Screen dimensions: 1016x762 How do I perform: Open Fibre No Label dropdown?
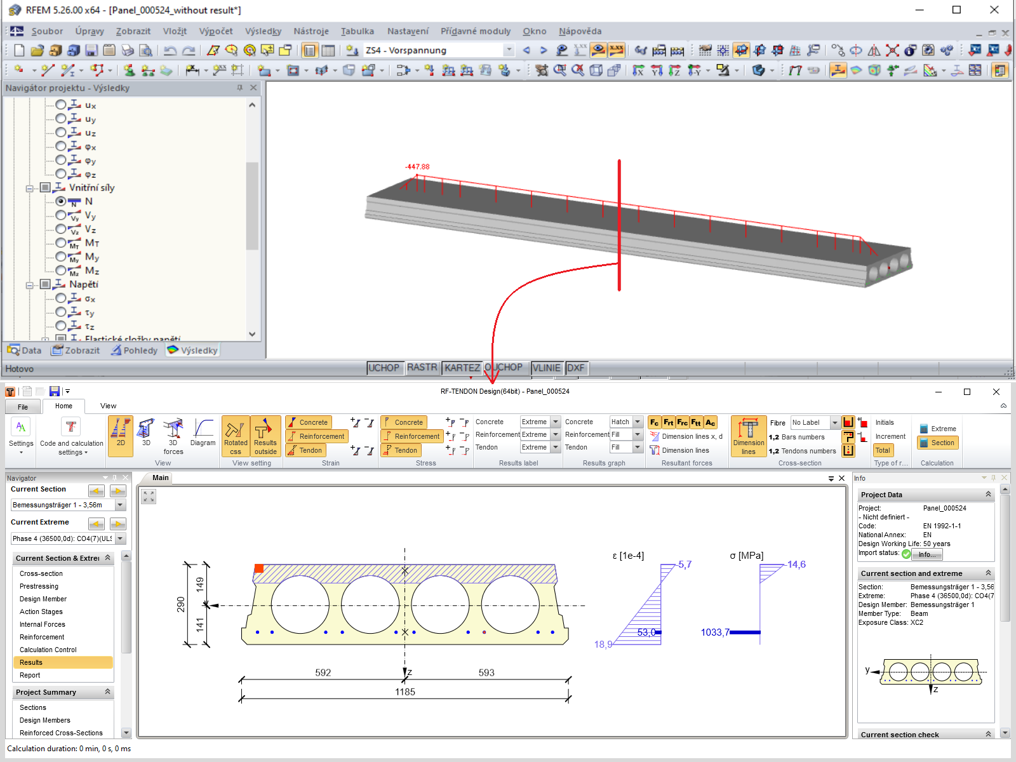click(x=835, y=422)
